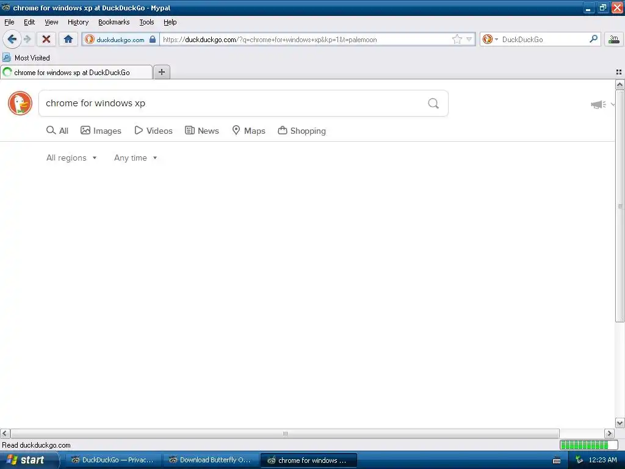
Task: Stop loading with the red X button
Action: (x=46, y=39)
